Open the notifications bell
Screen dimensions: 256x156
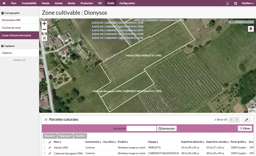(x=227, y=3)
